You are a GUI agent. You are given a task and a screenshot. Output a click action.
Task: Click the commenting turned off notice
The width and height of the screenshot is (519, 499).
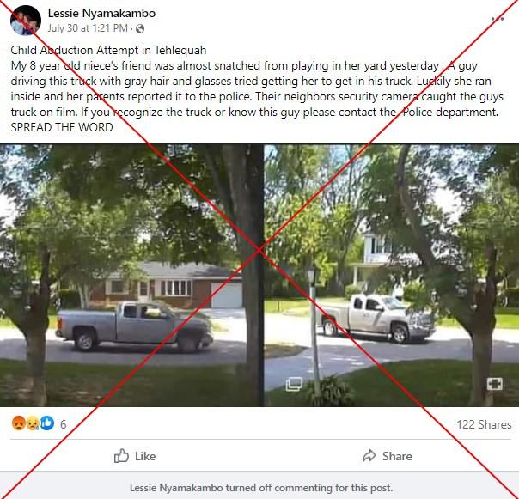[261, 488]
